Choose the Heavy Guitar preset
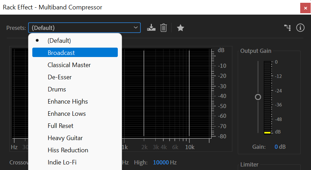The image size is (311, 170). click(75, 138)
